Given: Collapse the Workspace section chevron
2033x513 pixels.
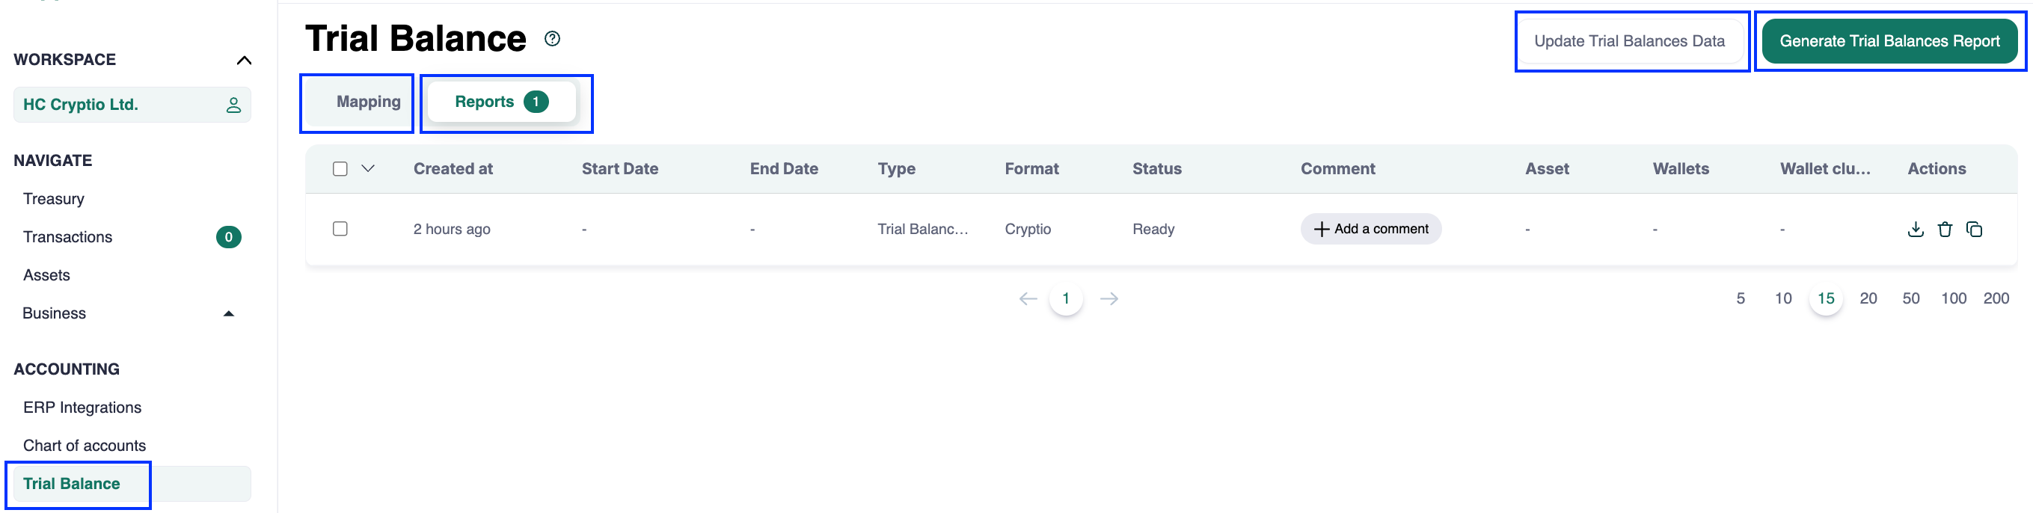Looking at the screenshot, I should 244,61.
